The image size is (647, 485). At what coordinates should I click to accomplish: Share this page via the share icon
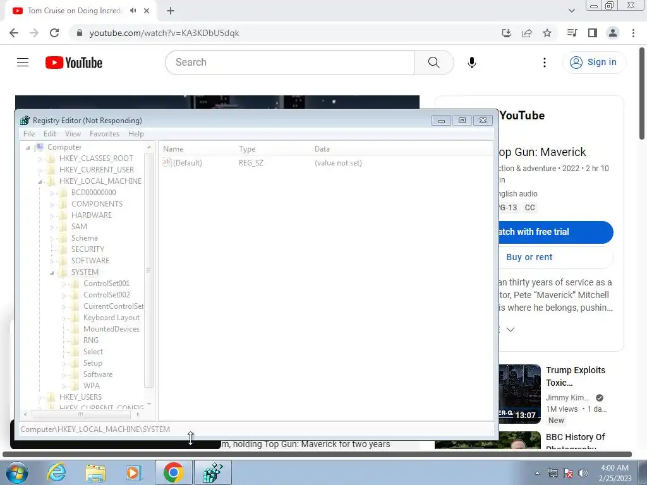pos(527,33)
